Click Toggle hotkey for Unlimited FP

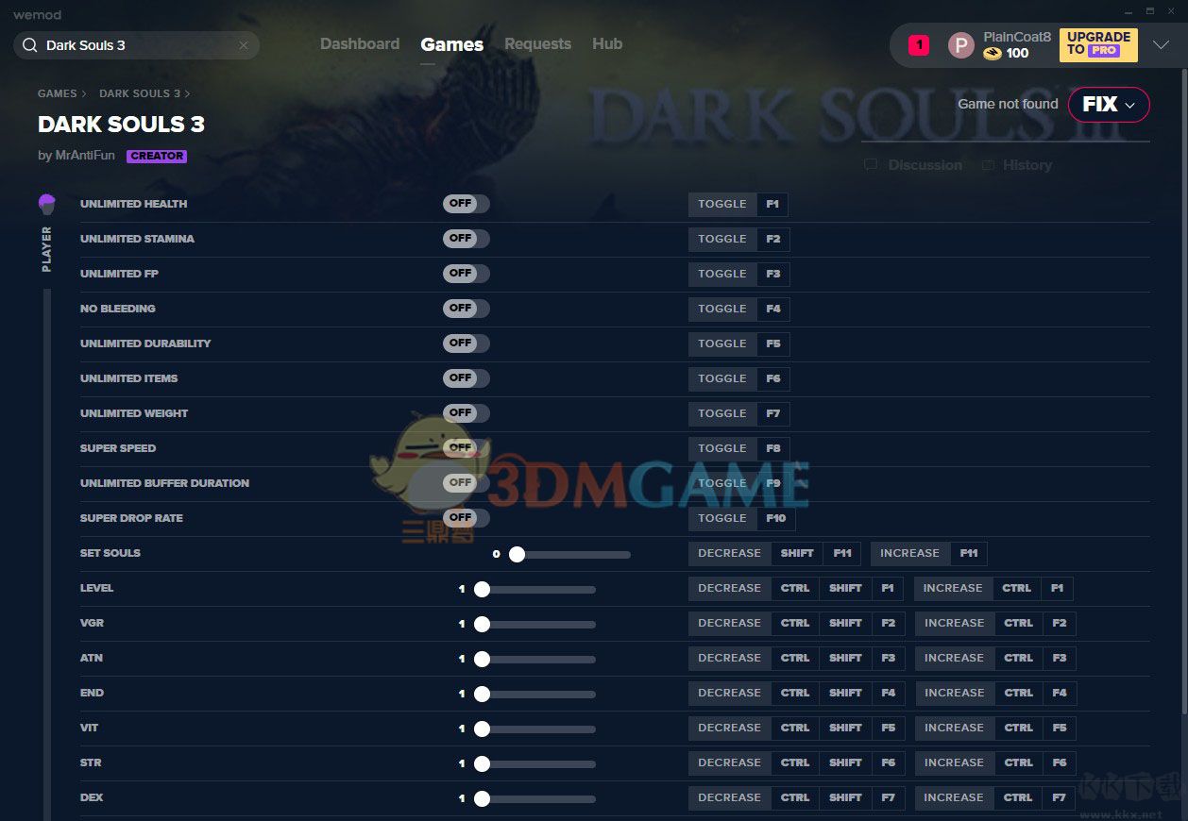point(722,274)
